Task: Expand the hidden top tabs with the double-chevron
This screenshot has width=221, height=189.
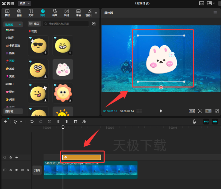Action: click(x=96, y=13)
